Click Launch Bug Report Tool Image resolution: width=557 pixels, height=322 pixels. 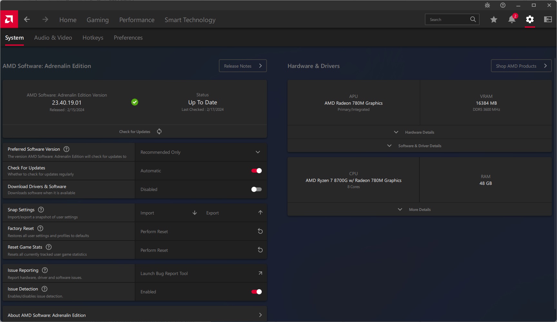164,273
